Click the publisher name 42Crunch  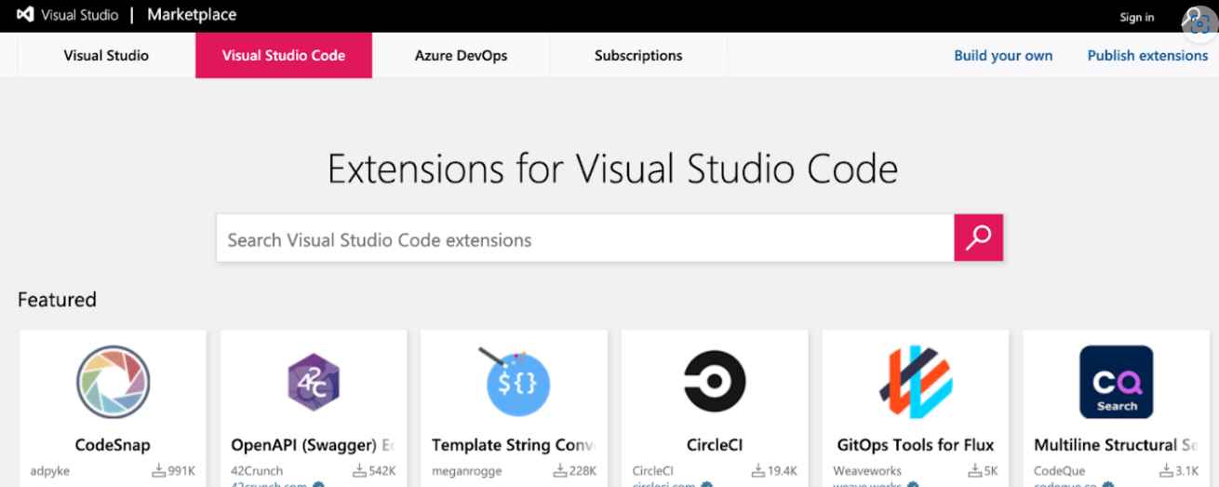pos(257,471)
